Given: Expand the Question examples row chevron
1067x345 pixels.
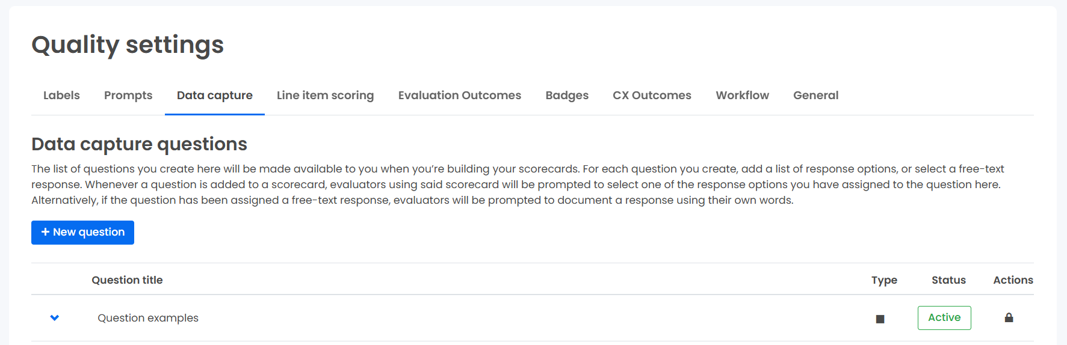Looking at the screenshot, I should point(55,317).
